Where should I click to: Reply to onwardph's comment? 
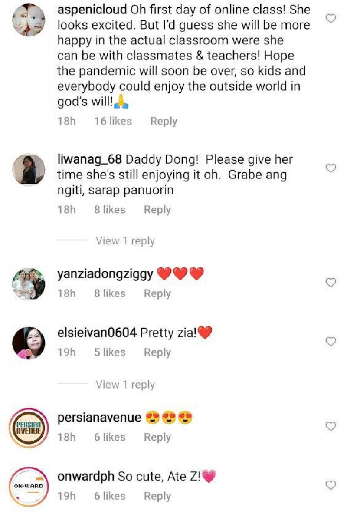157,496
